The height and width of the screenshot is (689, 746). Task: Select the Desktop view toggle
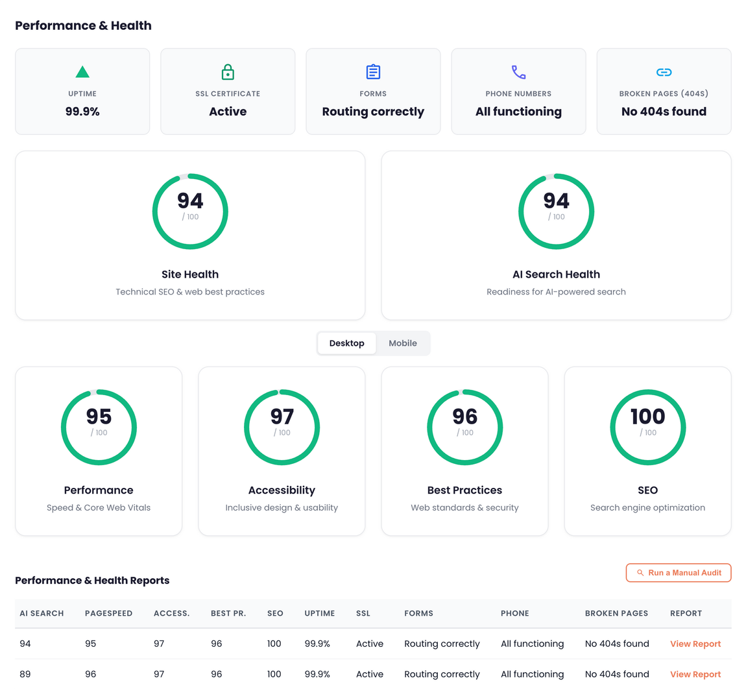pyautogui.click(x=346, y=343)
